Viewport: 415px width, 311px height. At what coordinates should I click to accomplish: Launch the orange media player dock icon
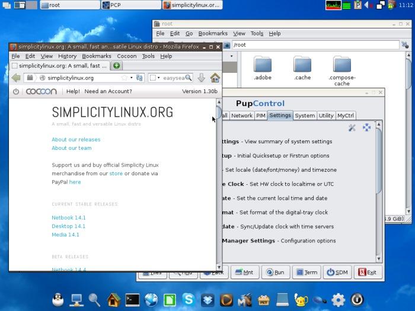click(226, 300)
